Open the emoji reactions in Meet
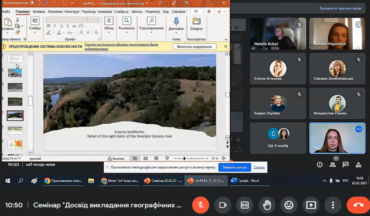Image resolution: width=370 pixels, height=216 pixels. [x=289, y=205]
